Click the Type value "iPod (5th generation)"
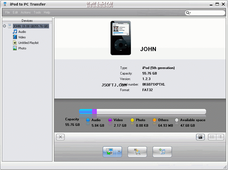The width and height of the screenshot is (228, 170). (158, 68)
